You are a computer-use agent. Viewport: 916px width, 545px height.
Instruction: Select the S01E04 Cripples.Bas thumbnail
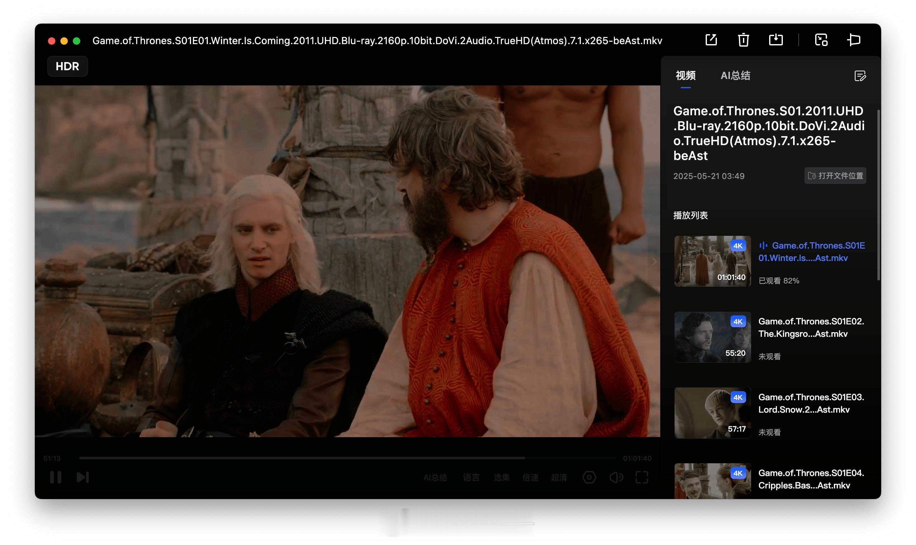(x=712, y=481)
